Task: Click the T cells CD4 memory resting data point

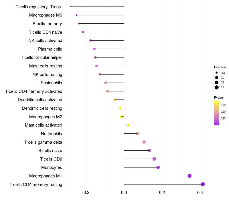Action: (203, 184)
